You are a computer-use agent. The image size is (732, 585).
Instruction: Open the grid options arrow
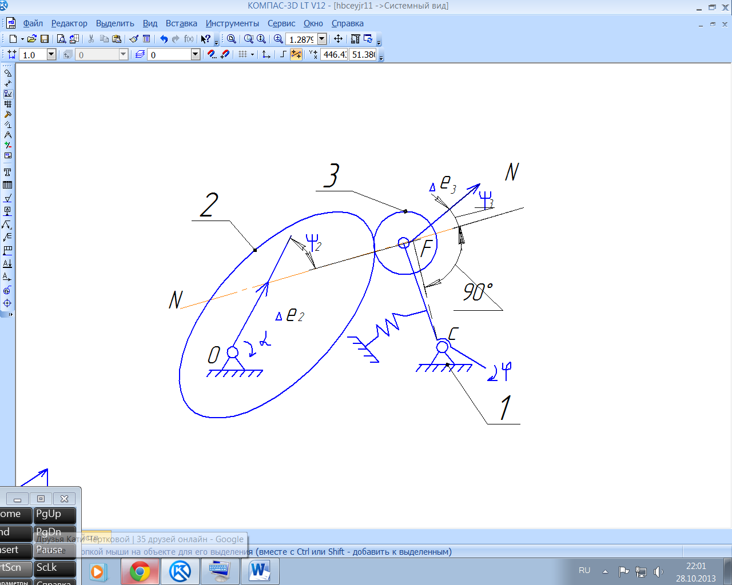coord(252,54)
